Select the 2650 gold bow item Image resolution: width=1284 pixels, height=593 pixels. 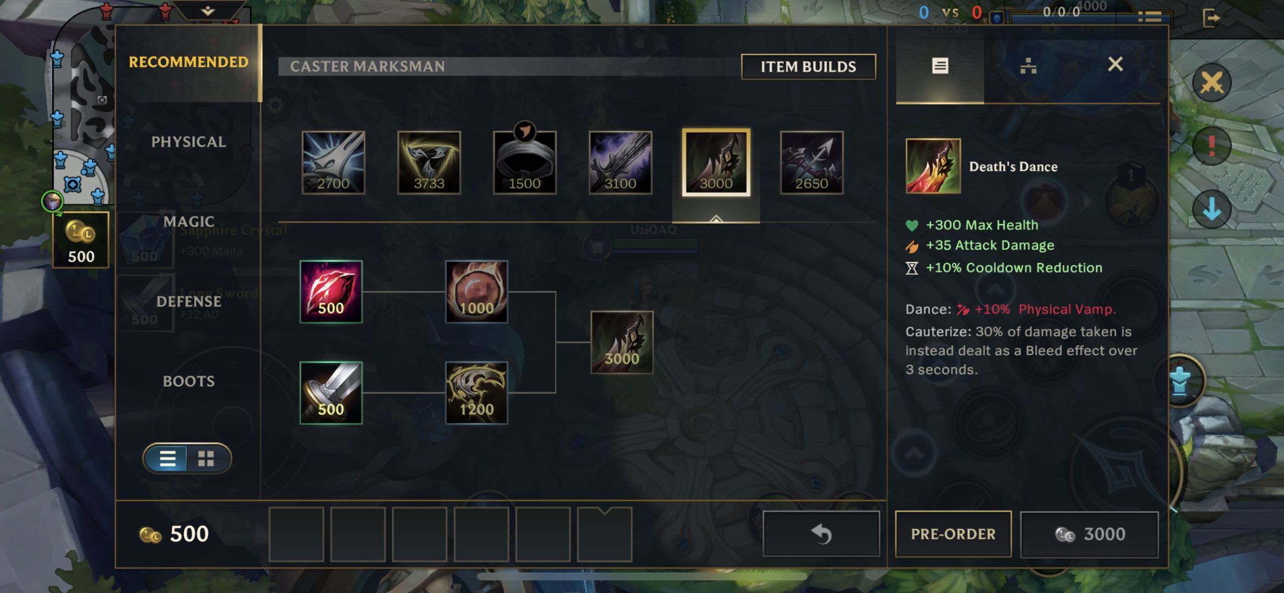pyautogui.click(x=812, y=163)
